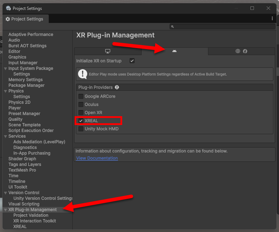Open the Time settings
Screen dimensions: 279x232
(x=13, y=176)
